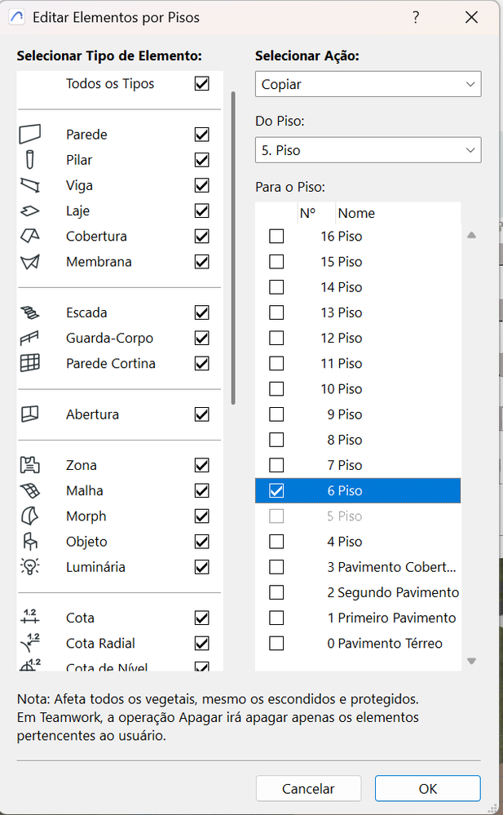Click the Parede Cortina curtain wall icon

coord(29,364)
